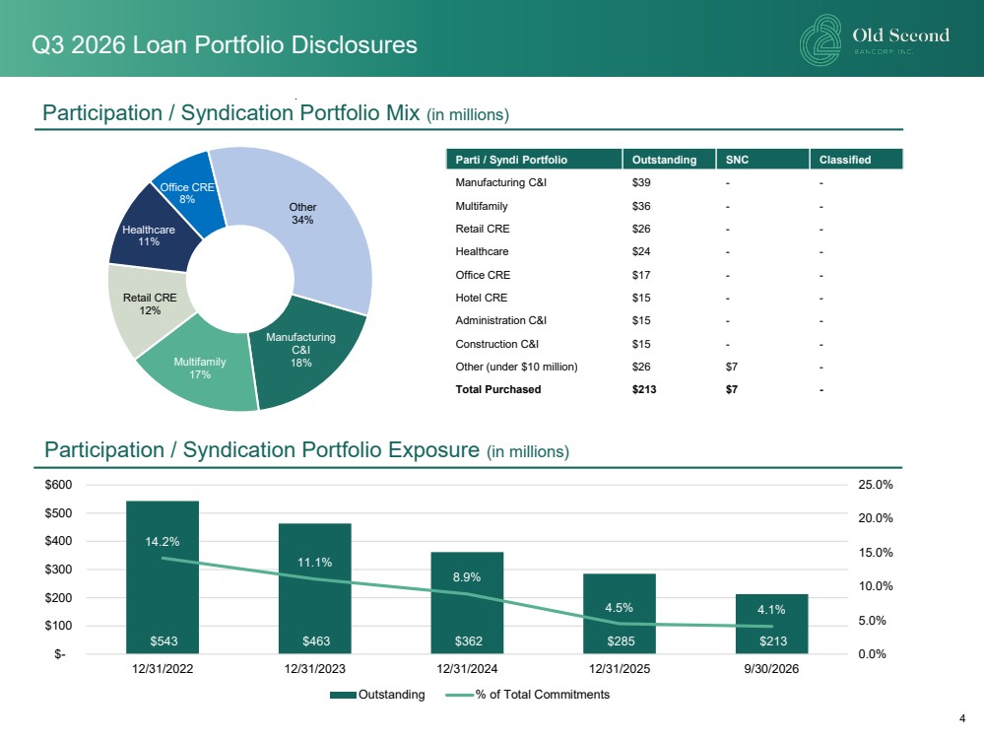Click the Outstanding legend color swatch

coord(343,695)
